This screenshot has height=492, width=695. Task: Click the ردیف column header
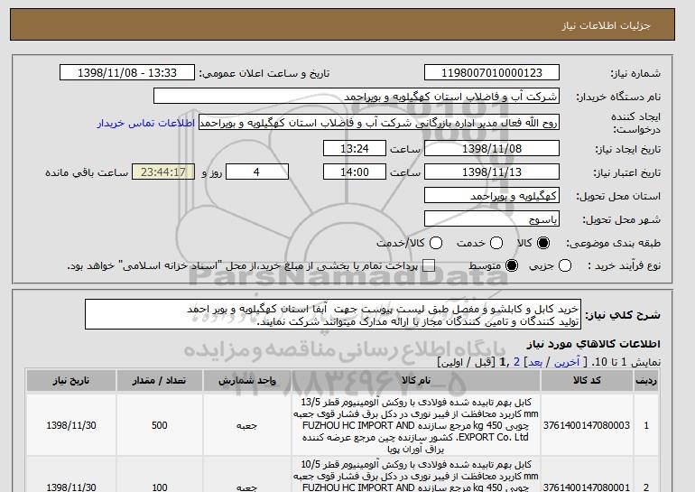645,381
